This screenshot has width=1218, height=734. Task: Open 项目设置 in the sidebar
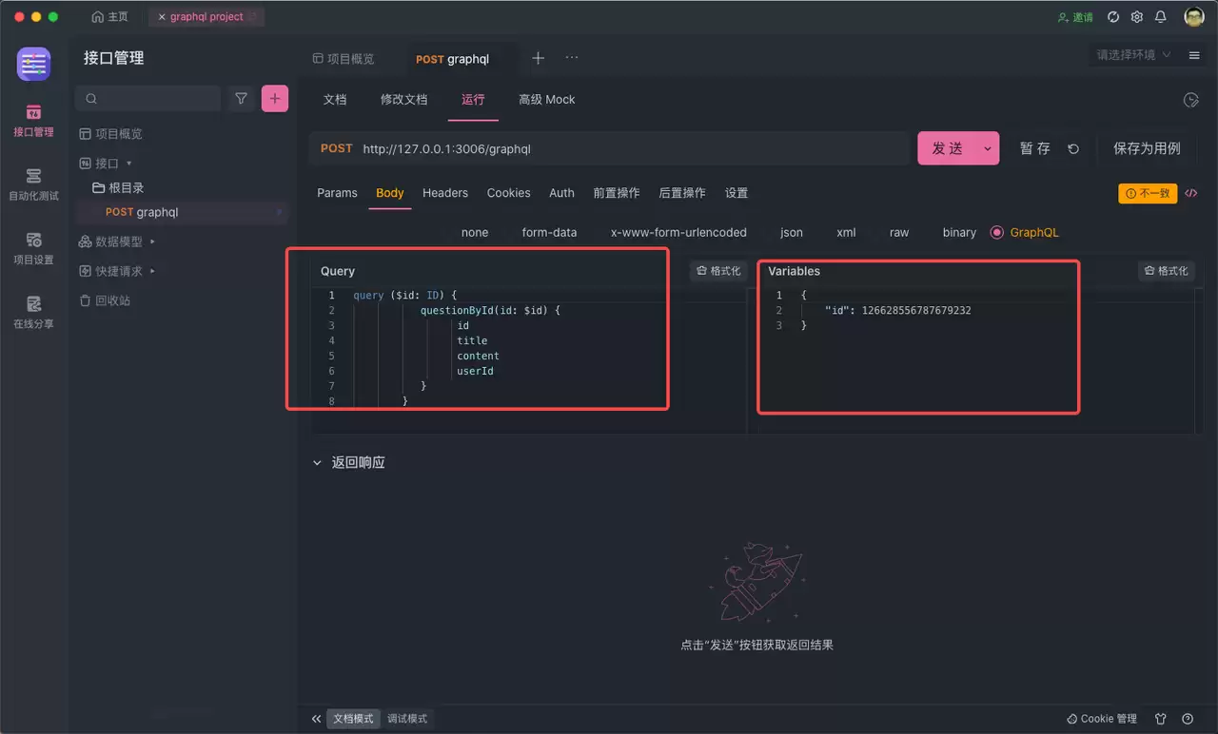coord(33,248)
